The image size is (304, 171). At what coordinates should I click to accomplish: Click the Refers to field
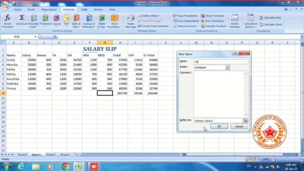click(218, 121)
